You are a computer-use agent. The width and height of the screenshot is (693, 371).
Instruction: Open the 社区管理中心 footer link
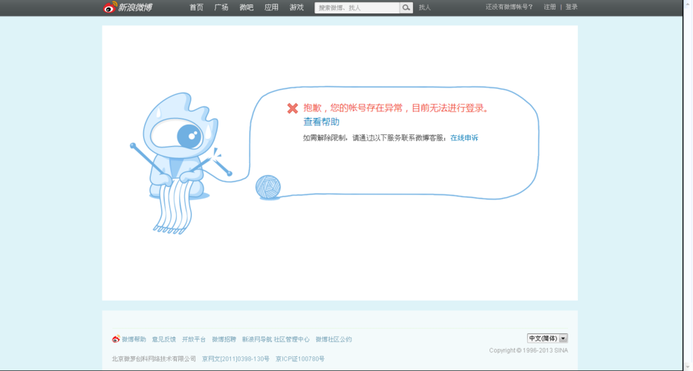click(292, 339)
